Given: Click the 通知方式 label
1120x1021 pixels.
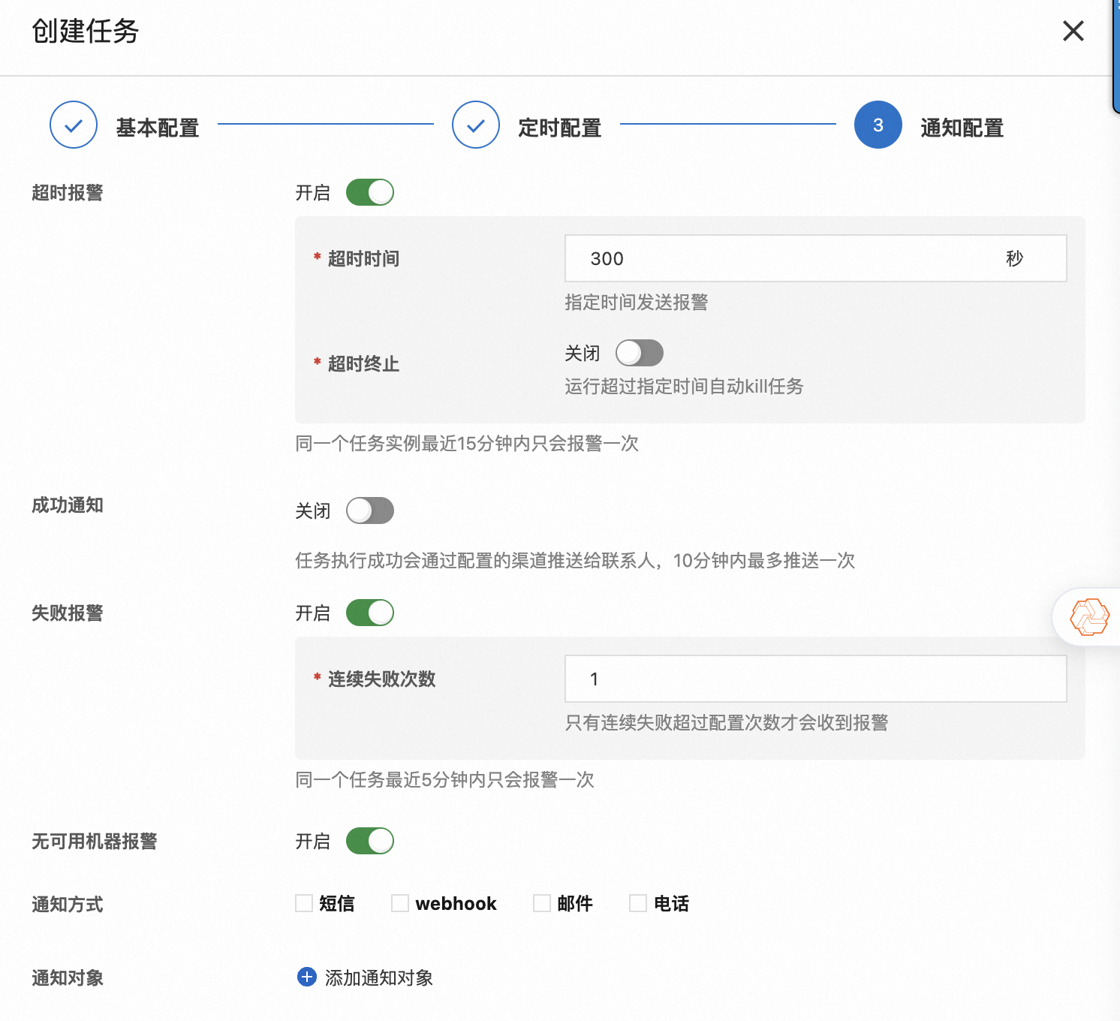Looking at the screenshot, I should 68,905.
